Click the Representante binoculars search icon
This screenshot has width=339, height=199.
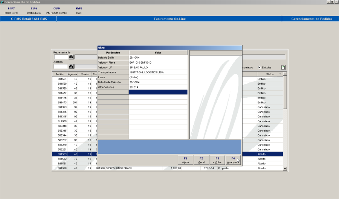tap(70, 57)
